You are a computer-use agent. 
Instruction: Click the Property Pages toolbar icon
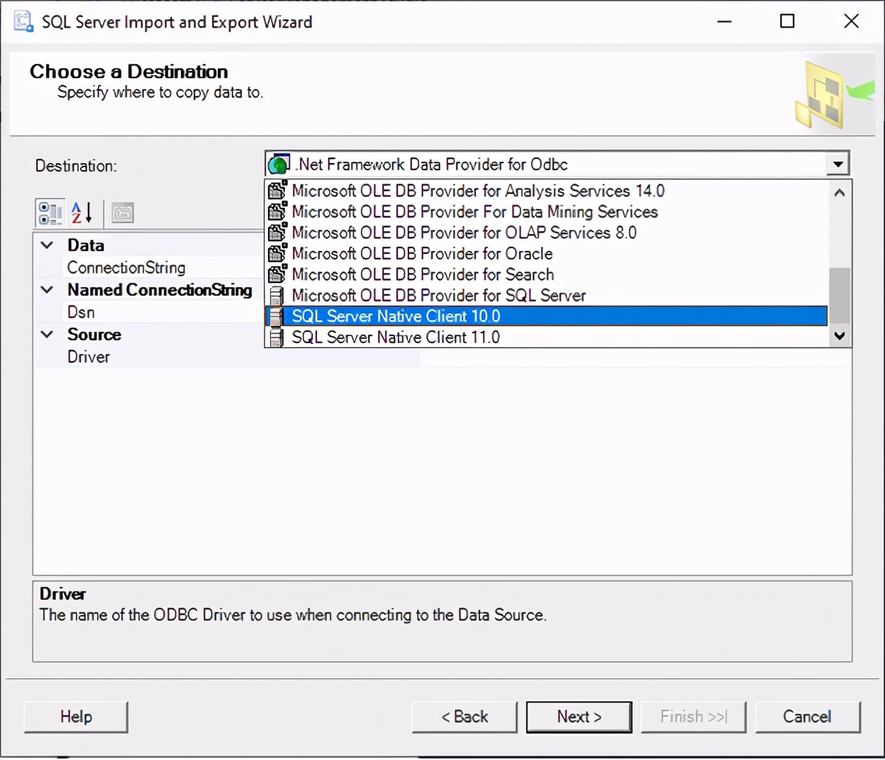pyautogui.click(x=123, y=213)
